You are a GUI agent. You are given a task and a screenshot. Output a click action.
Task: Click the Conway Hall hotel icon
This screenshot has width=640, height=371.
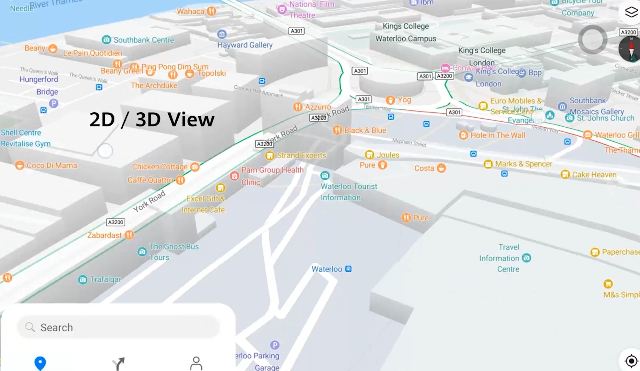click(x=445, y=68)
